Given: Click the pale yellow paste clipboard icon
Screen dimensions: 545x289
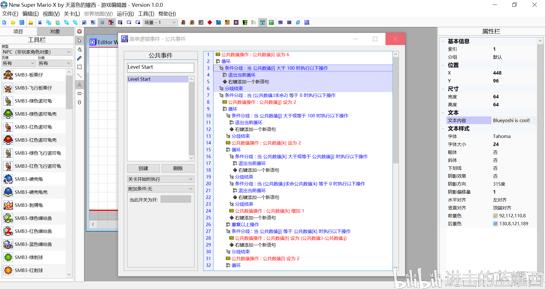Looking at the screenshot, I should [58, 22].
